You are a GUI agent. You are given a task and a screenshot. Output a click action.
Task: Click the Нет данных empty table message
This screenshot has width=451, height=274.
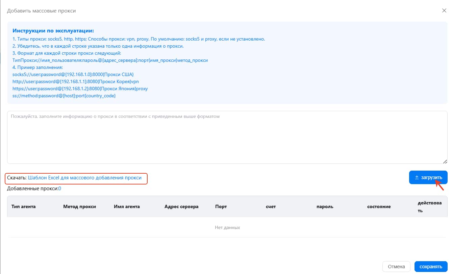(227, 227)
